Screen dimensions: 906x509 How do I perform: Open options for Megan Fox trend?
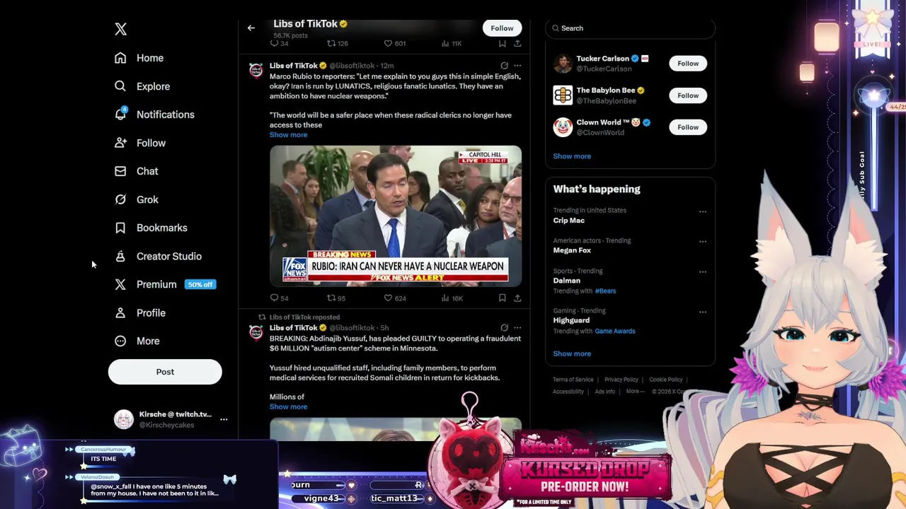click(x=702, y=242)
